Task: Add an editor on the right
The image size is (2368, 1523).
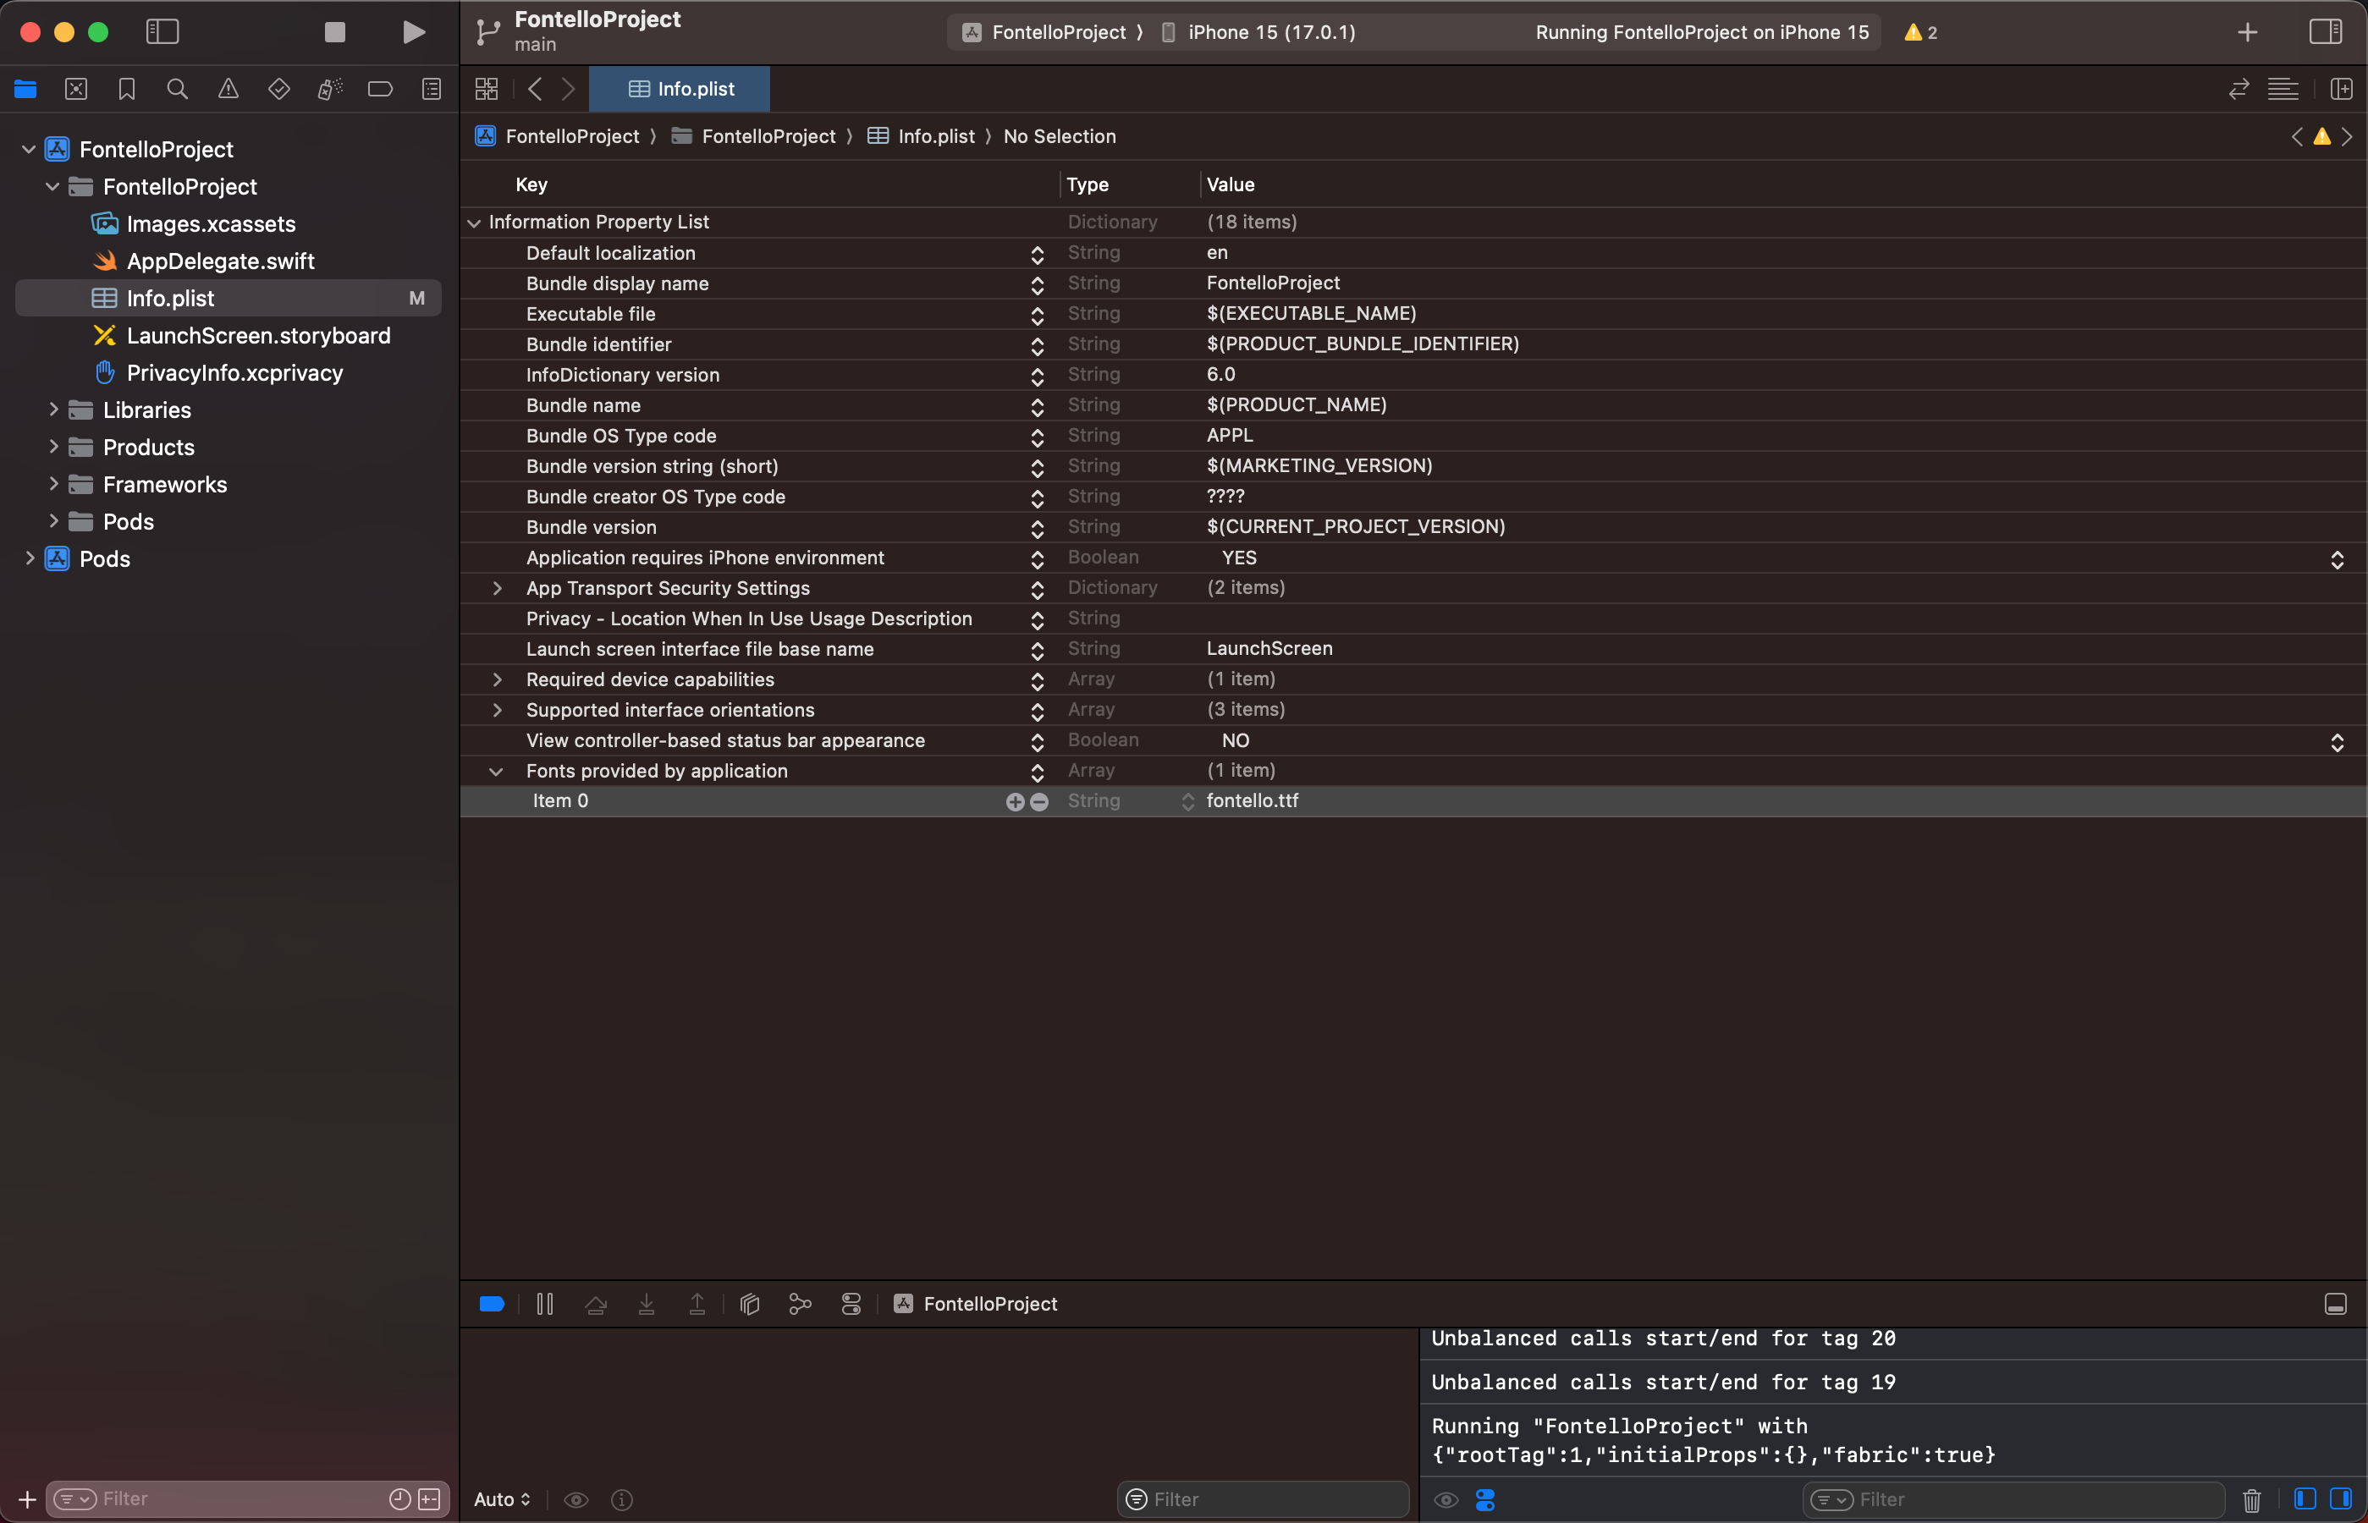Action: [x=2341, y=89]
